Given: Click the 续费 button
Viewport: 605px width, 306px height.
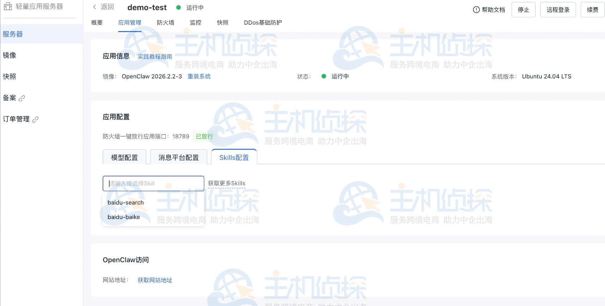Looking at the screenshot, I should click(593, 10).
